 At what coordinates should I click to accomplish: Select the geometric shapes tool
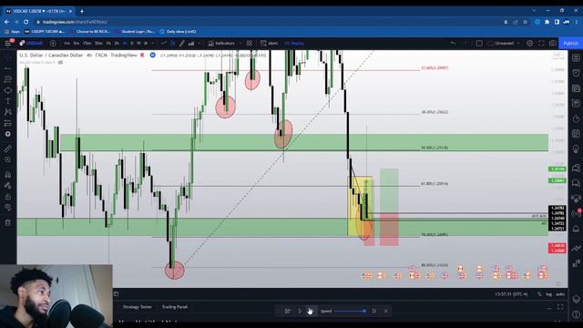click(8, 90)
